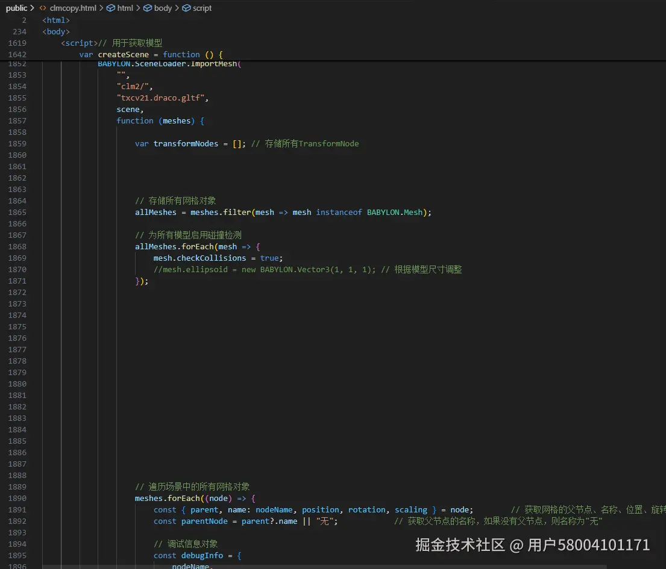Click the HTML file icon before clmcopy.html

pos(43,8)
